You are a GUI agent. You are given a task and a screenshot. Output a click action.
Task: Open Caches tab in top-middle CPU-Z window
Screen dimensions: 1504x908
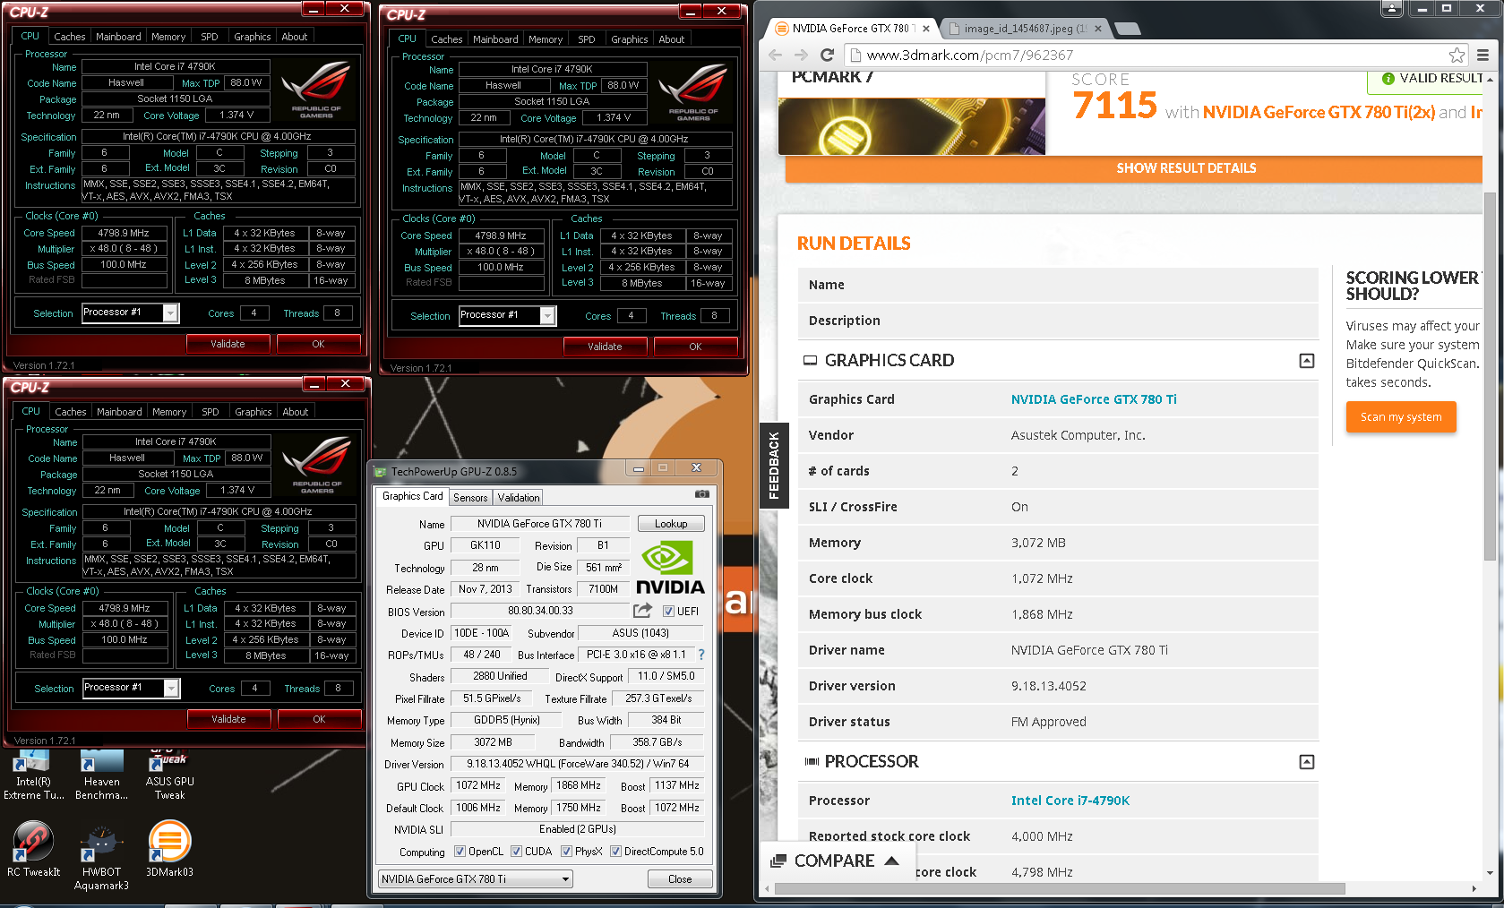pyautogui.click(x=447, y=39)
